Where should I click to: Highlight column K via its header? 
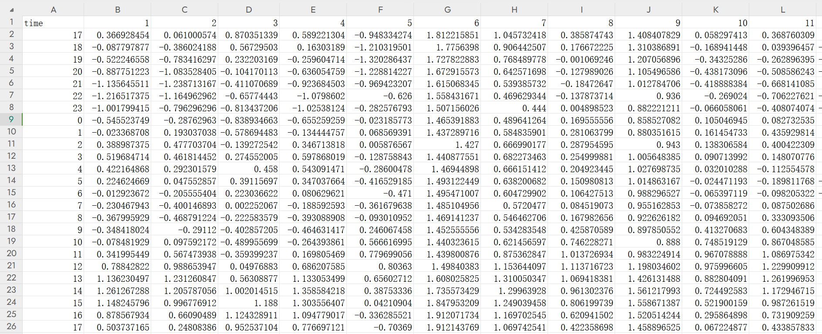click(x=715, y=10)
